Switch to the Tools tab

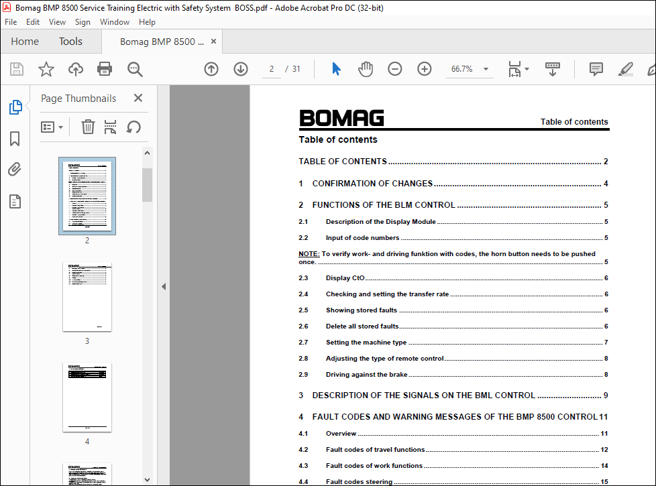point(70,42)
